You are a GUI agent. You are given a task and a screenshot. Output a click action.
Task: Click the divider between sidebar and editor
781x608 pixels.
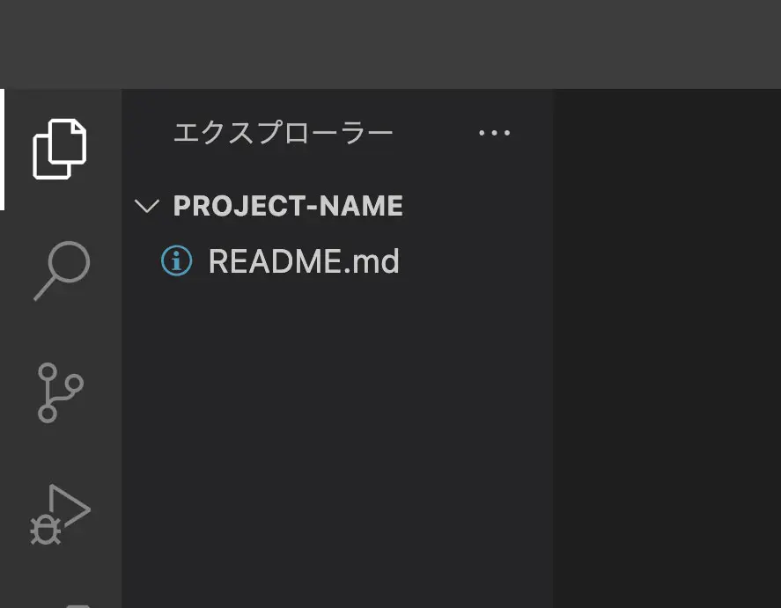[x=553, y=352]
